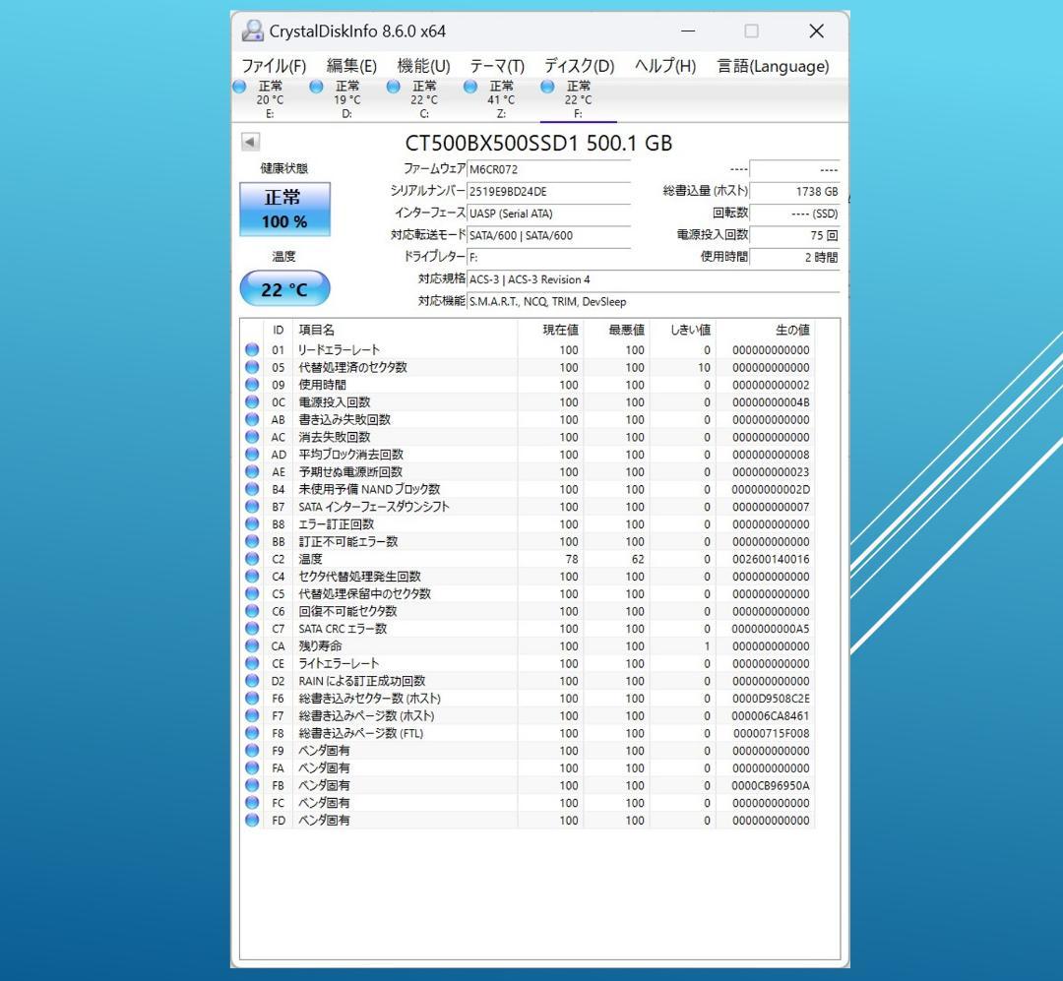Select the E: disk status icon
This screenshot has height=981, width=1063.
coord(239,87)
